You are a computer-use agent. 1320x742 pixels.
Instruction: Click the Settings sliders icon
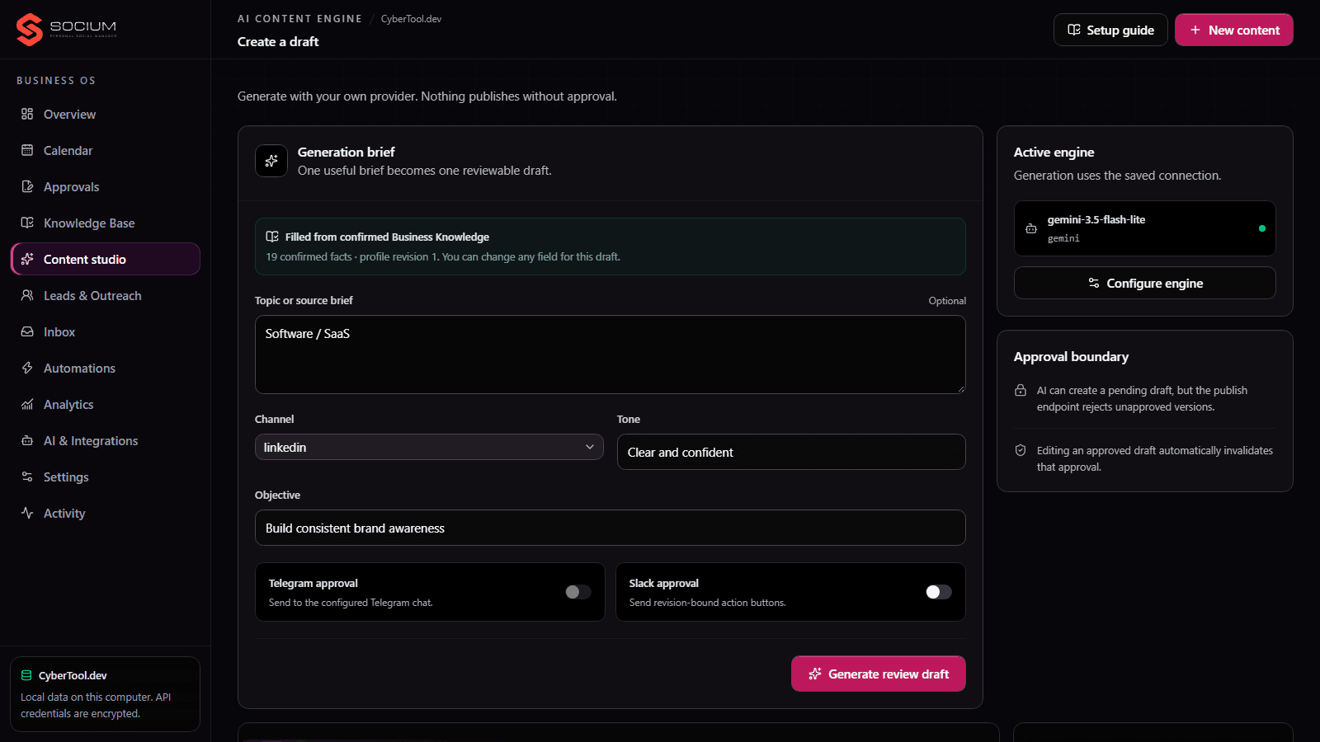(x=27, y=477)
